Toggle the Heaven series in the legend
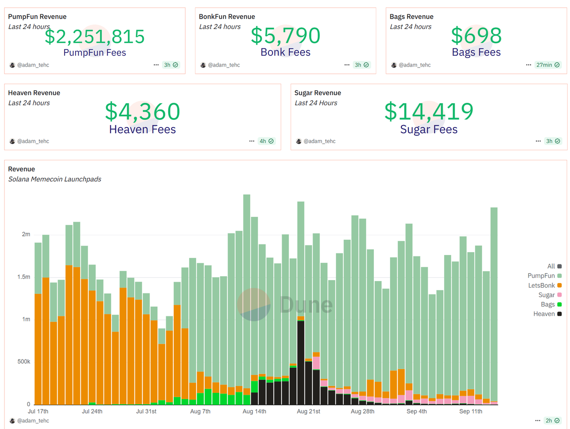Viewport: 570px width, 429px height. click(548, 314)
